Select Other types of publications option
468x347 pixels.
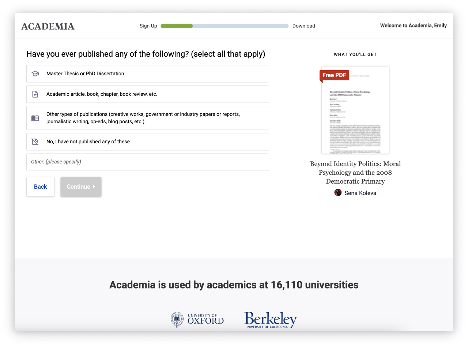[x=148, y=118]
